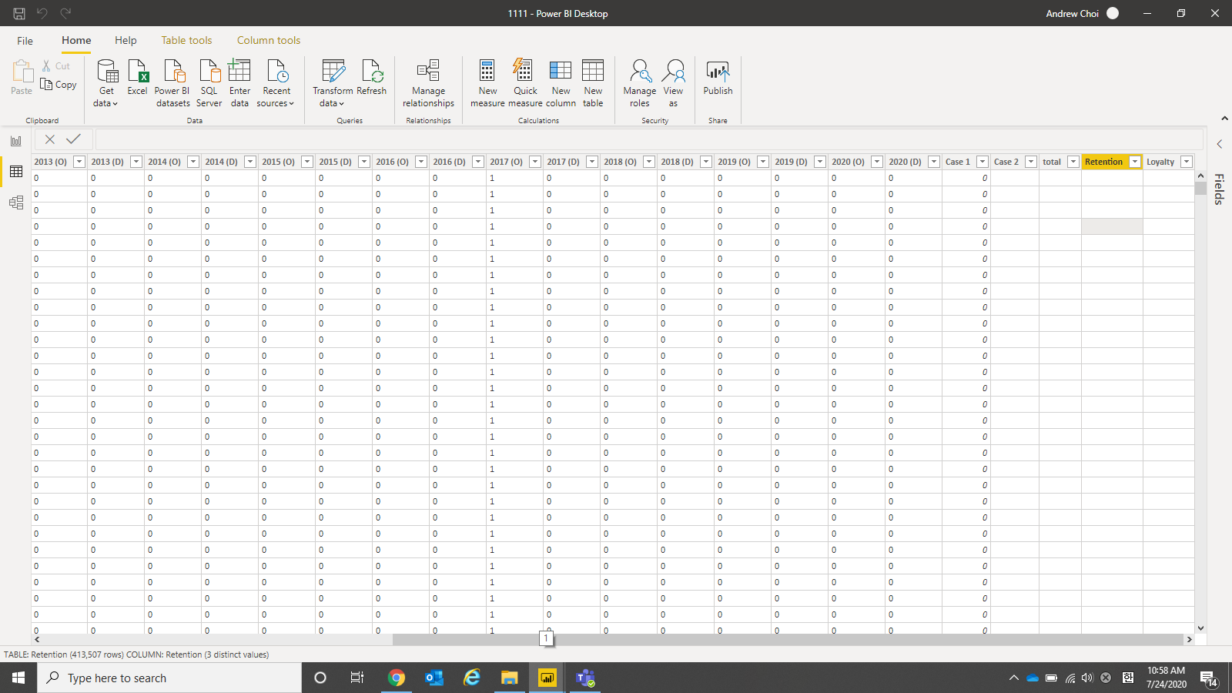The width and height of the screenshot is (1232, 693).
Task: Click the View as roles icon
Action: (x=673, y=83)
